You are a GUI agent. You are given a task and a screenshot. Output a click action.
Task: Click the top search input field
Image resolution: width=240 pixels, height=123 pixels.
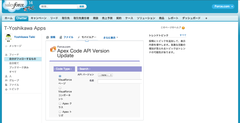point(58,7)
